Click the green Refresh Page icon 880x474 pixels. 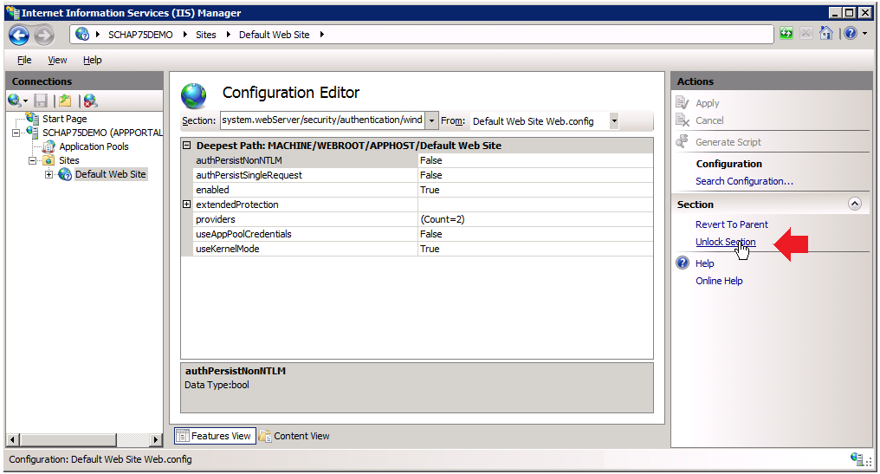point(786,34)
